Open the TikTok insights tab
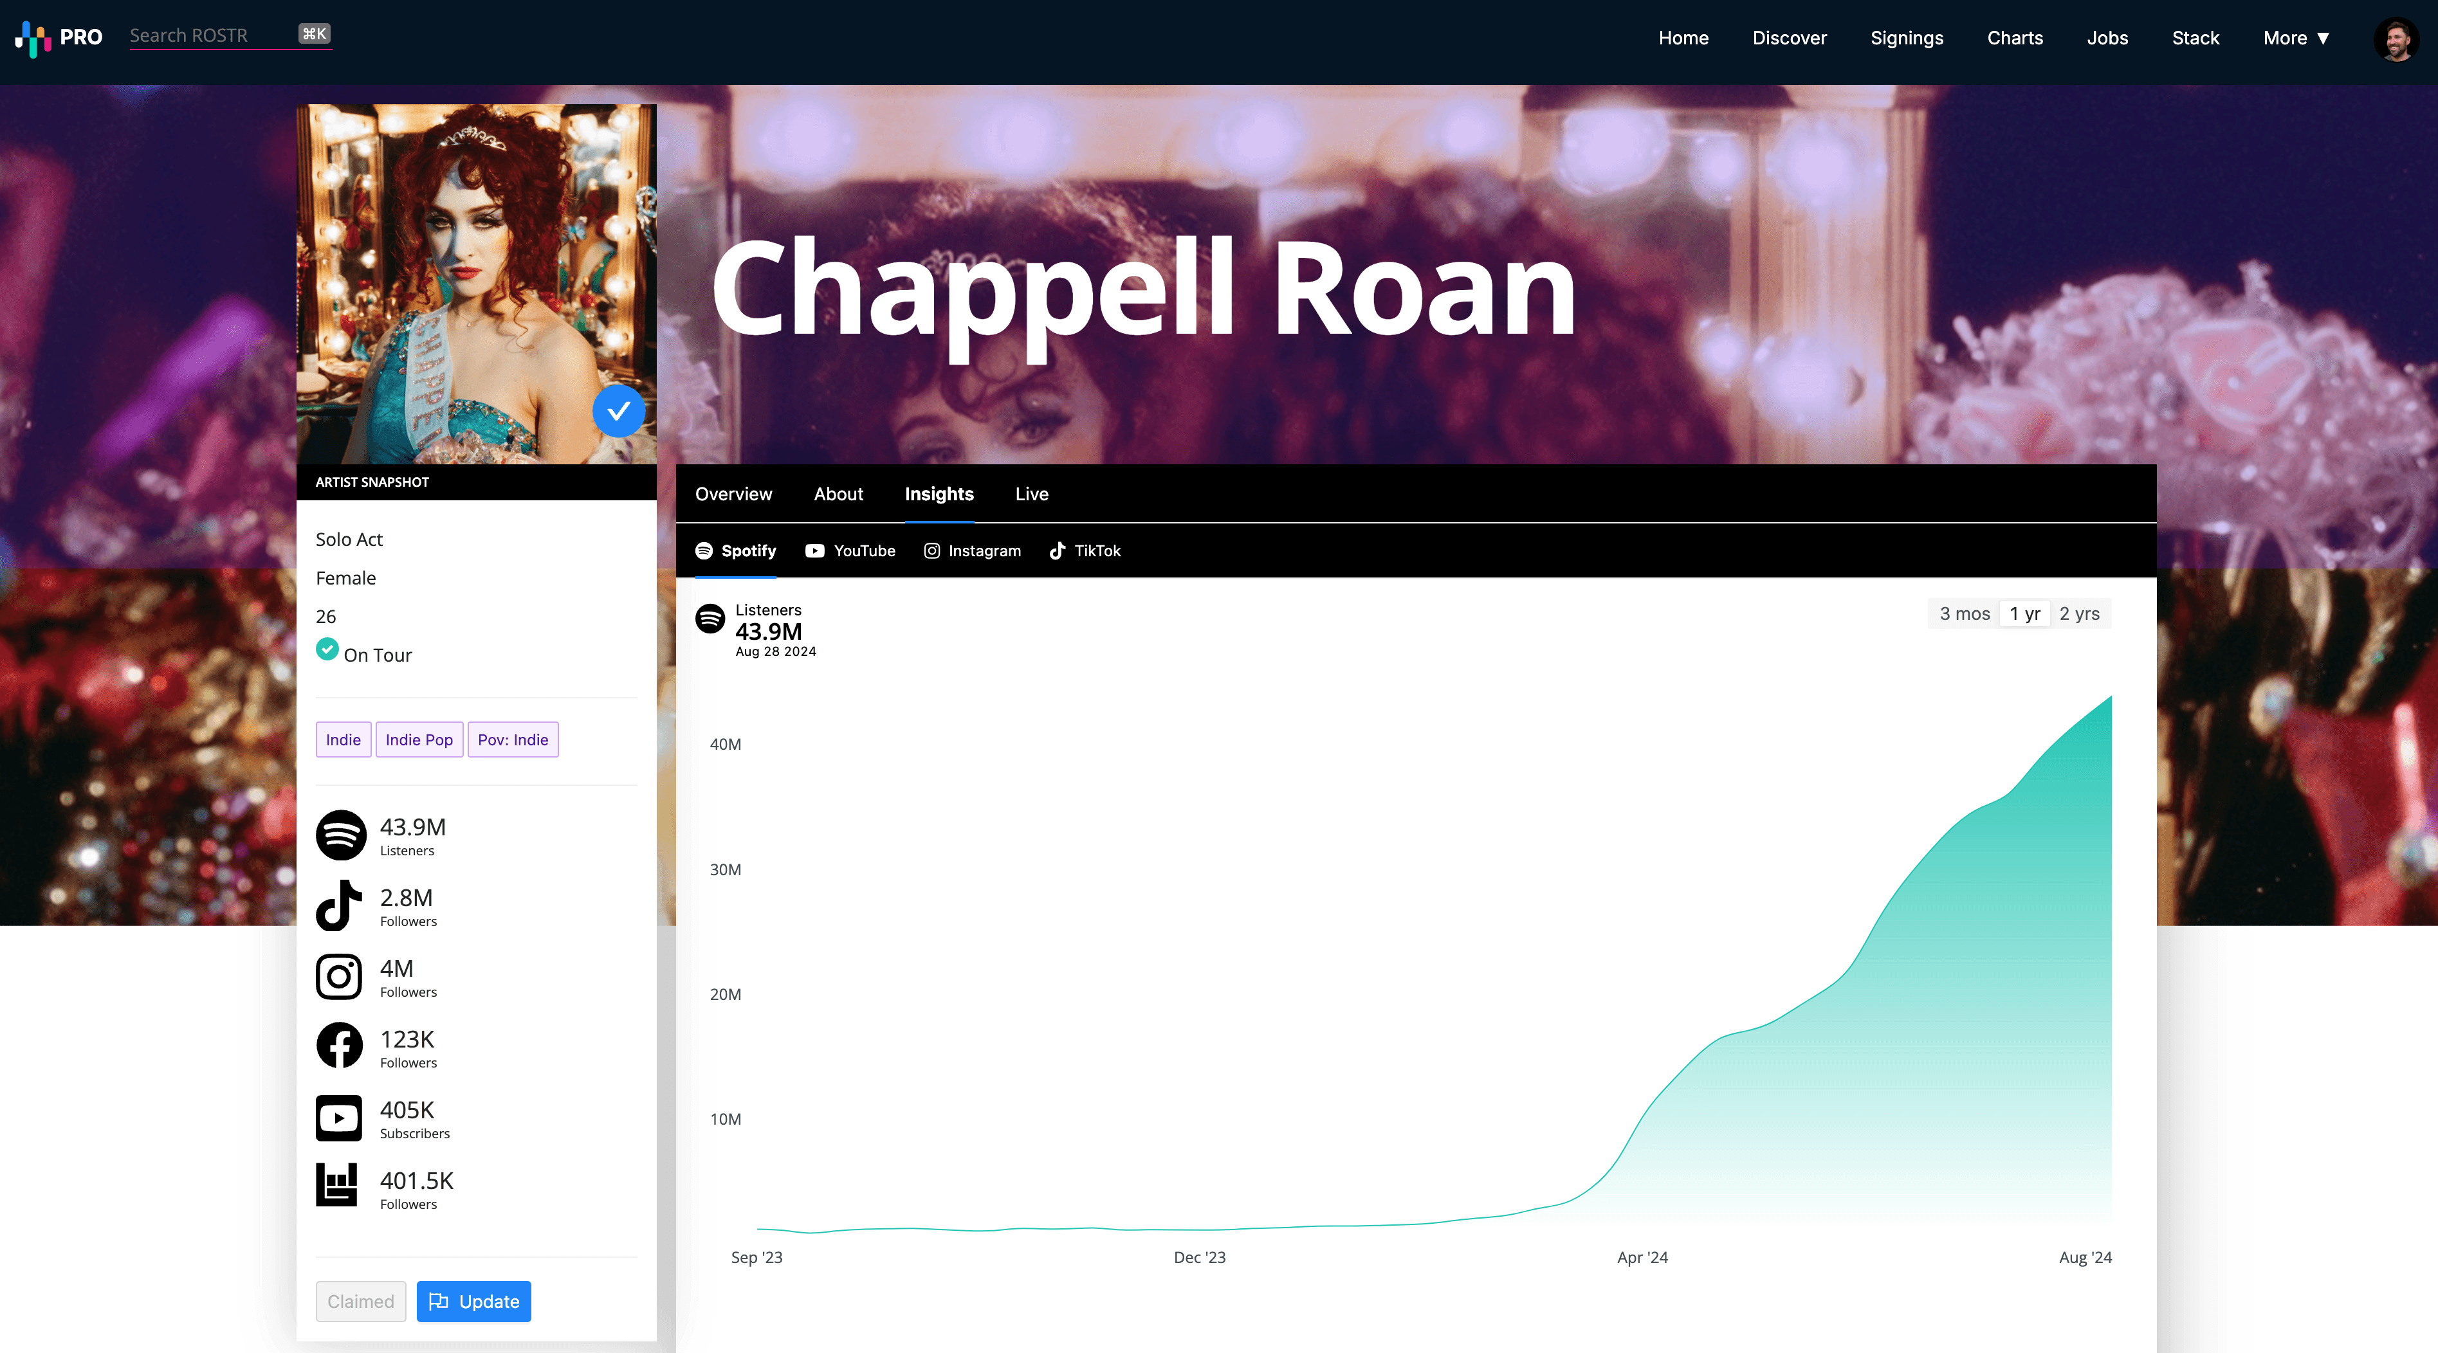Image resolution: width=2438 pixels, height=1353 pixels. (1085, 550)
